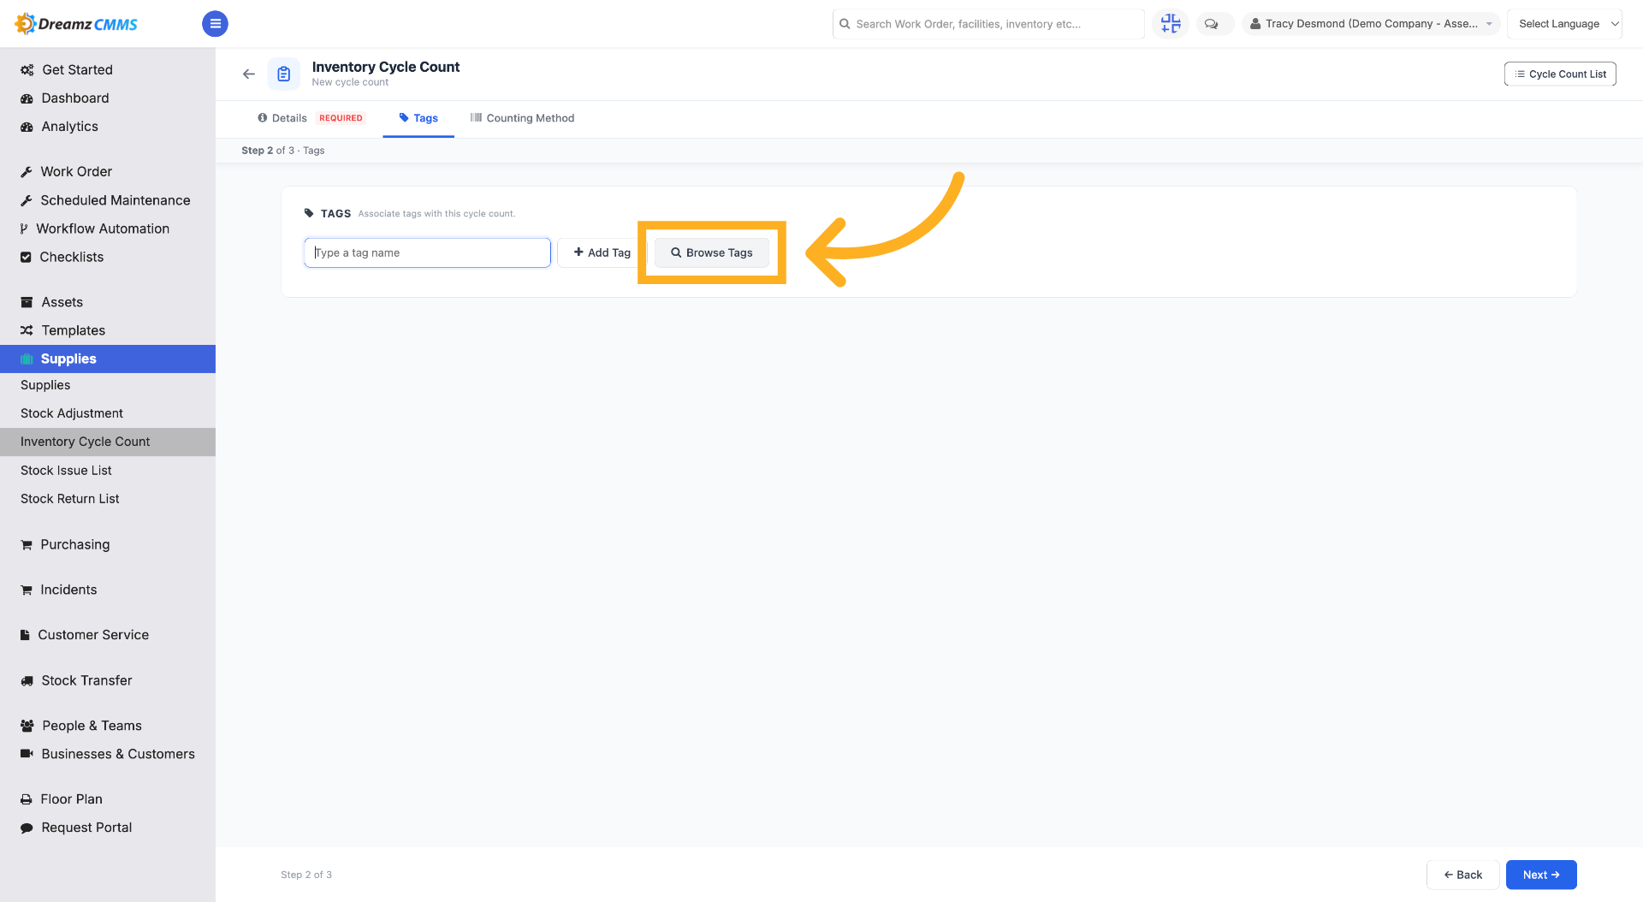Open Stock Transfer page

[x=86, y=680]
